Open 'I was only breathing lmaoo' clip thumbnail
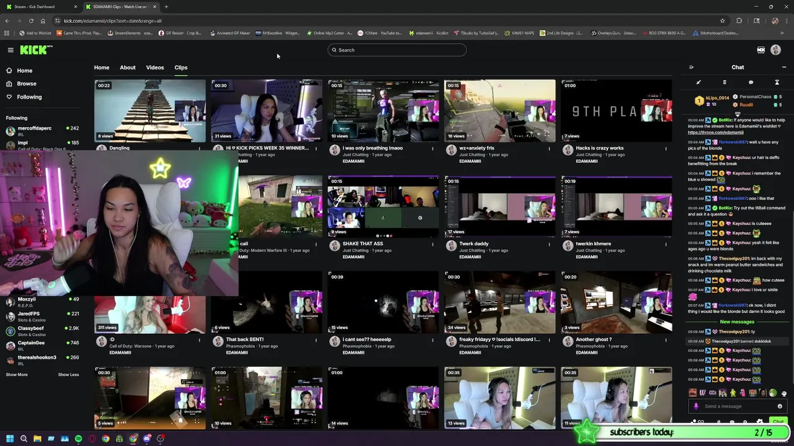The image size is (794, 446). [x=383, y=110]
